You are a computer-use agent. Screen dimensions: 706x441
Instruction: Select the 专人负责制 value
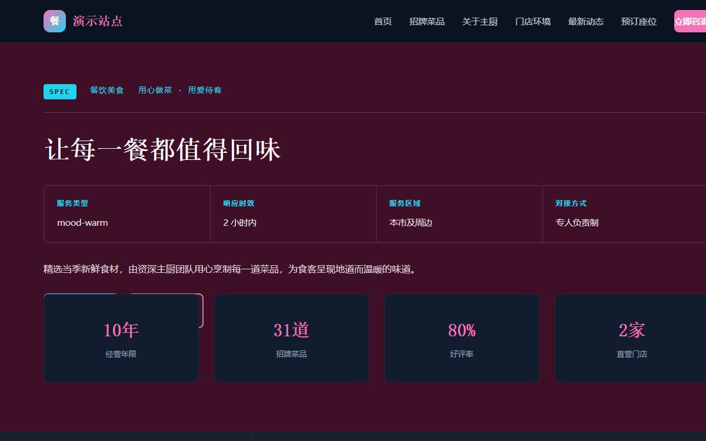click(x=577, y=223)
